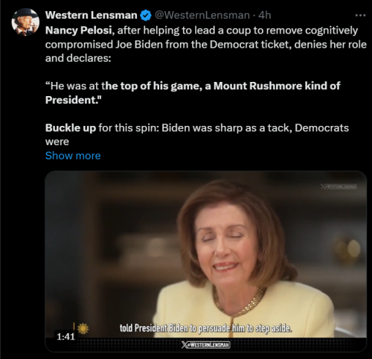Click the sun logo in the video
The height and width of the screenshot is (359, 372).
[x=83, y=328]
